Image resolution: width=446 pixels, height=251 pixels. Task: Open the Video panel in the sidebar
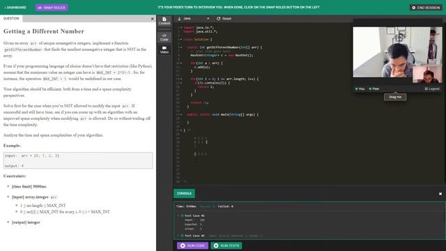[x=164, y=50]
